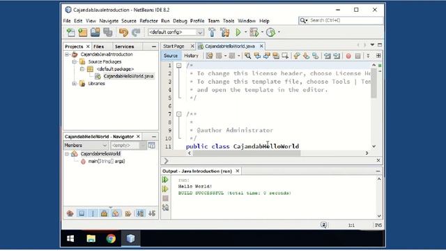The width and height of the screenshot is (446, 251).
Task: Toggle Show Inner Classes filter in Navigator
Action: pyautogui.click(x=116, y=213)
